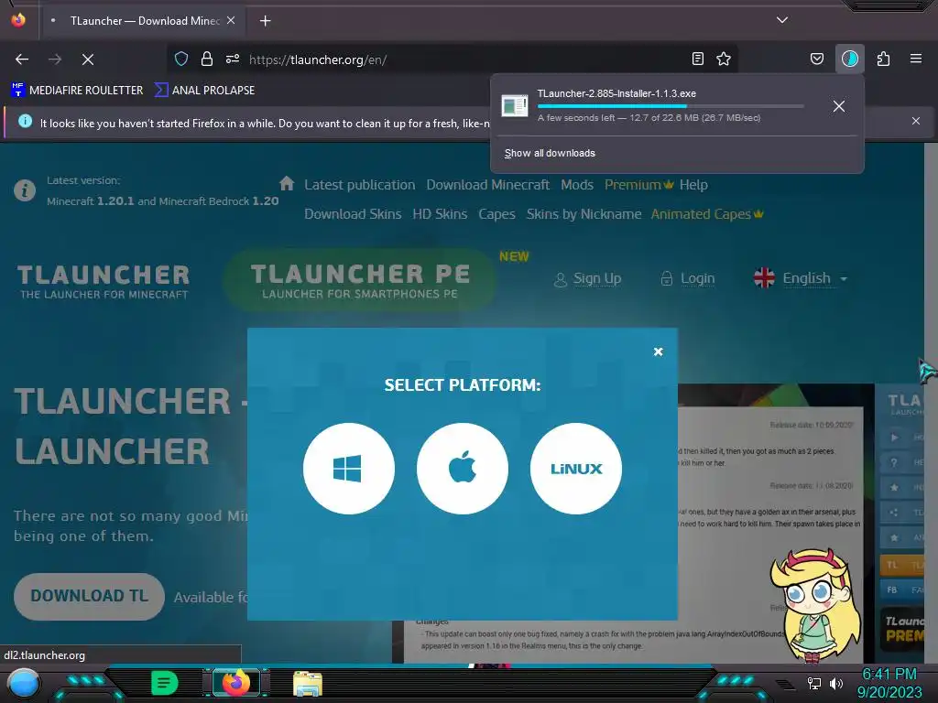Close the TLauncher browser tab
The image size is (938, 703).
(231, 20)
